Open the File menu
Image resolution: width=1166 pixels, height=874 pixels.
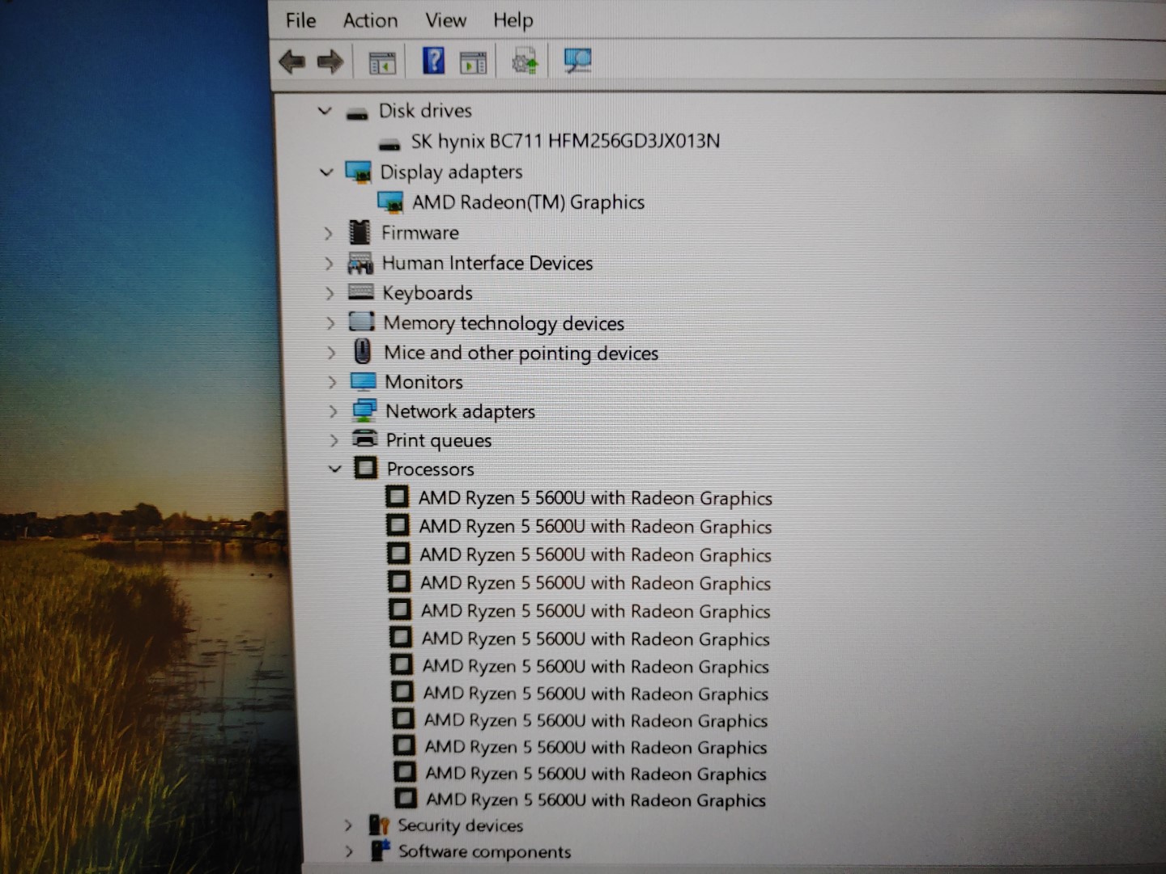pos(300,20)
